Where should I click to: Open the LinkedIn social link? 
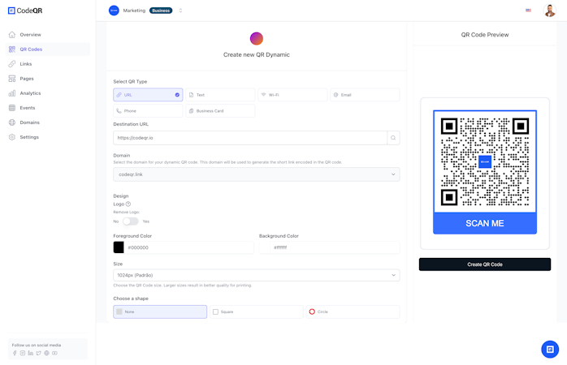30,353
